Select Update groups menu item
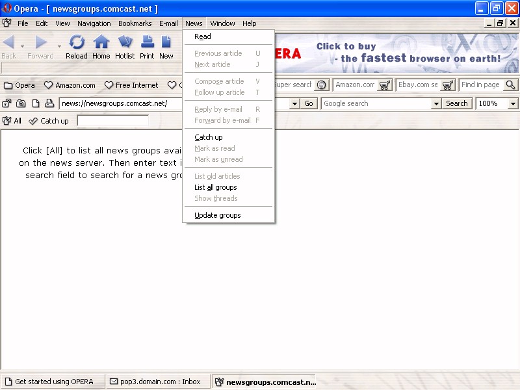This screenshot has height=390, width=520. click(x=229, y=215)
